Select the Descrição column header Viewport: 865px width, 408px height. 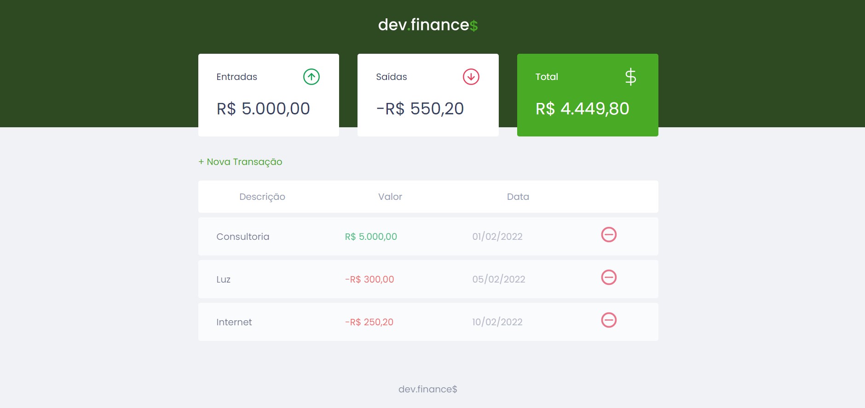point(262,197)
